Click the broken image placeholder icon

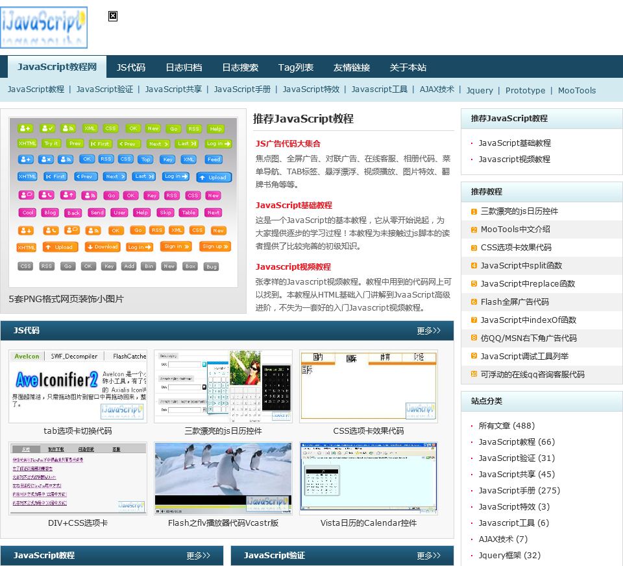(x=113, y=16)
